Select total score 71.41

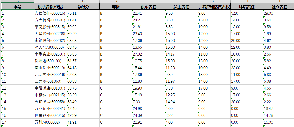click(x=83, y=20)
